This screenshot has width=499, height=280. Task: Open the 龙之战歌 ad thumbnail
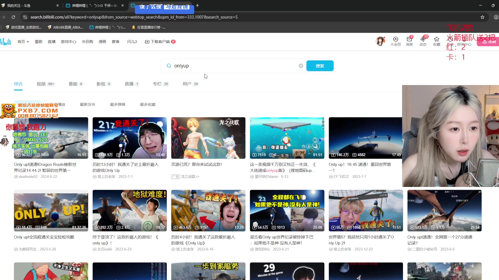pos(208,138)
